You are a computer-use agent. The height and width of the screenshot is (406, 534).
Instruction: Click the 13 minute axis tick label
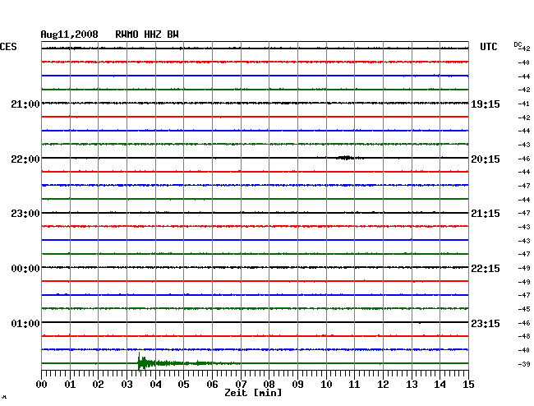[x=412, y=384]
